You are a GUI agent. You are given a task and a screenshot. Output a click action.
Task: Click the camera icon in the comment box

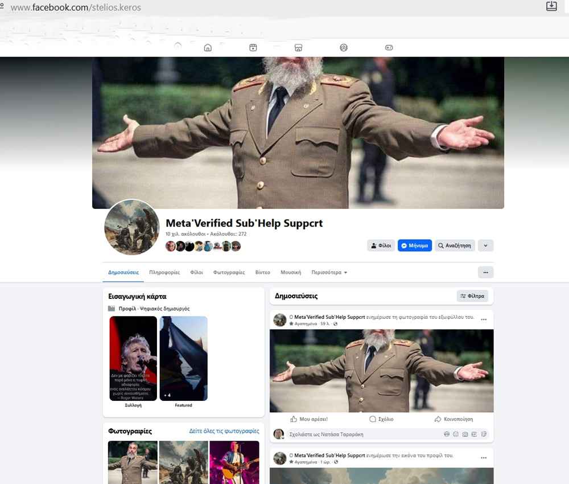click(x=465, y=434)
